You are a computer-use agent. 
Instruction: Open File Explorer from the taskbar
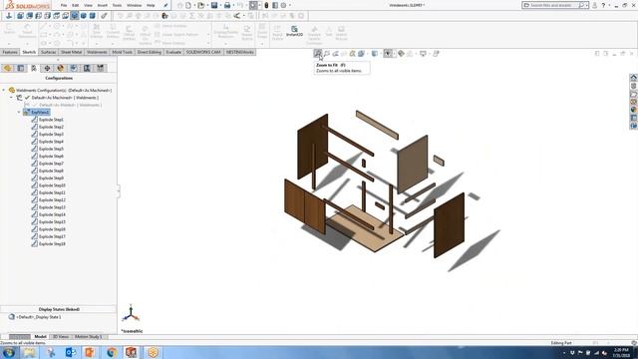click(29, 352)
